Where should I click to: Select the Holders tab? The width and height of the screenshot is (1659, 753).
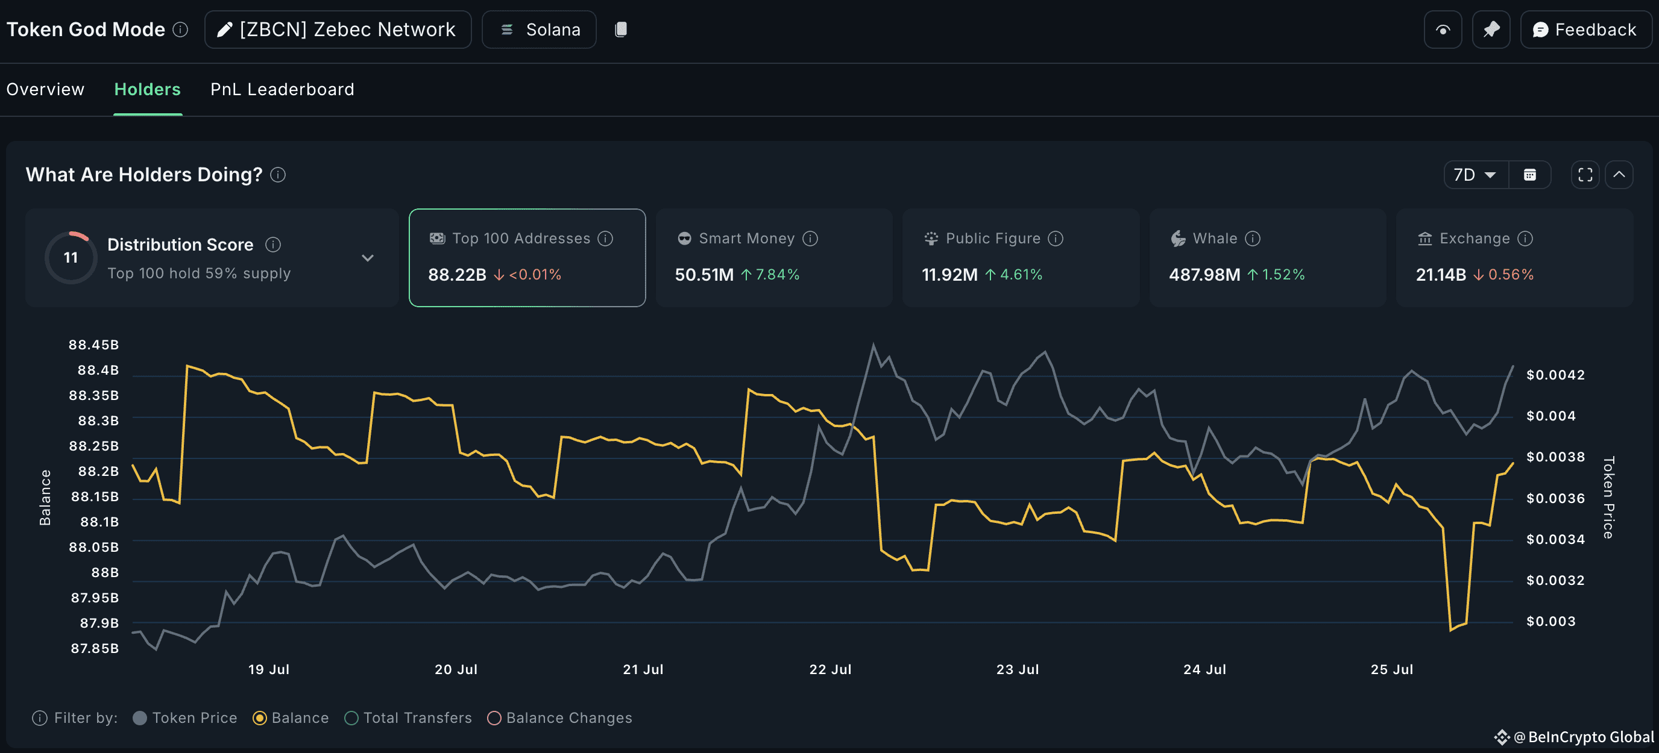point(148,90)
